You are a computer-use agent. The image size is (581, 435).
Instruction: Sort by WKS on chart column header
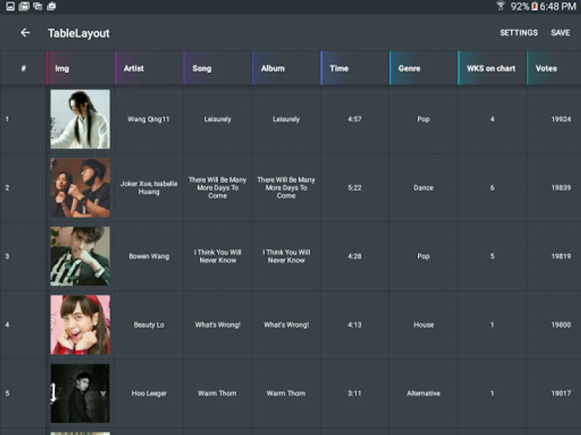click(x=492, y=68)
